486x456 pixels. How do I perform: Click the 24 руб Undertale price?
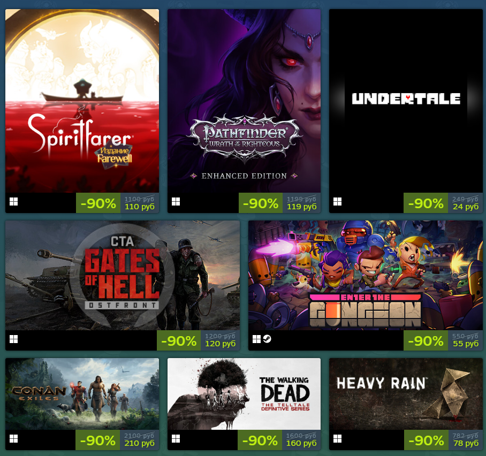click(x=466, y=207)
